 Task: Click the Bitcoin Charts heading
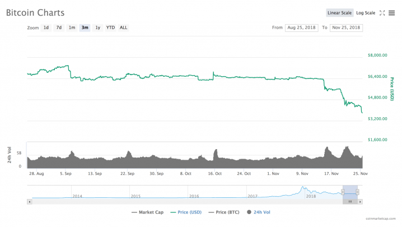click(x=35, y=12)
